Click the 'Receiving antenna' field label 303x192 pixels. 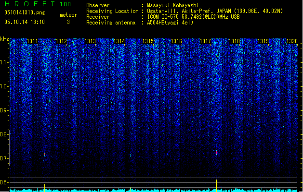(x=111, y=23)
